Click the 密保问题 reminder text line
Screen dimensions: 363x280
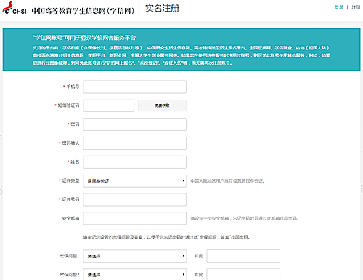166,237
